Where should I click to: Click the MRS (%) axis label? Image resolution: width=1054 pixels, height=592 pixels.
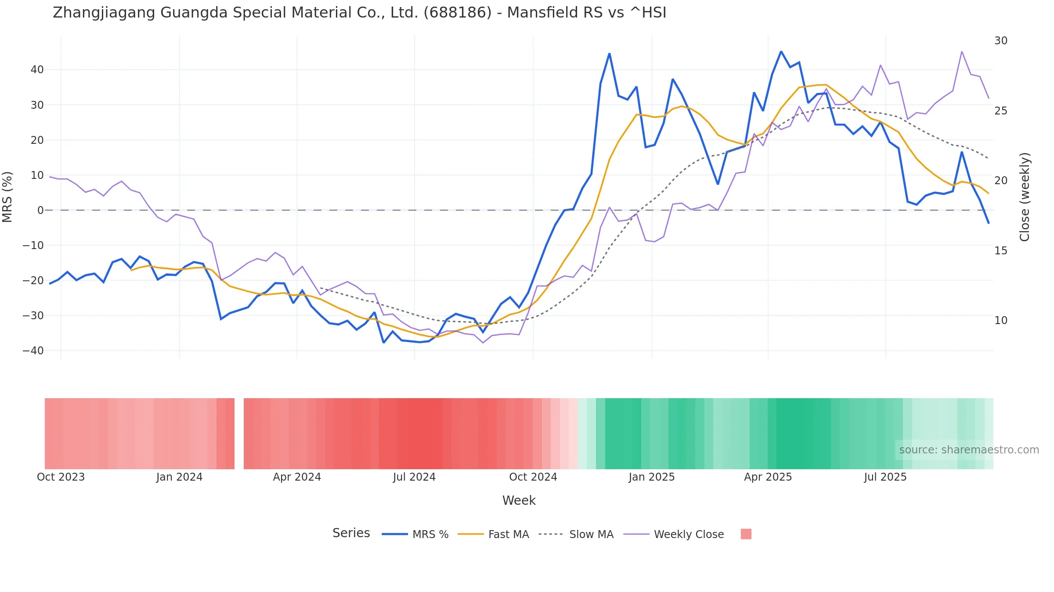coord(7,197)
